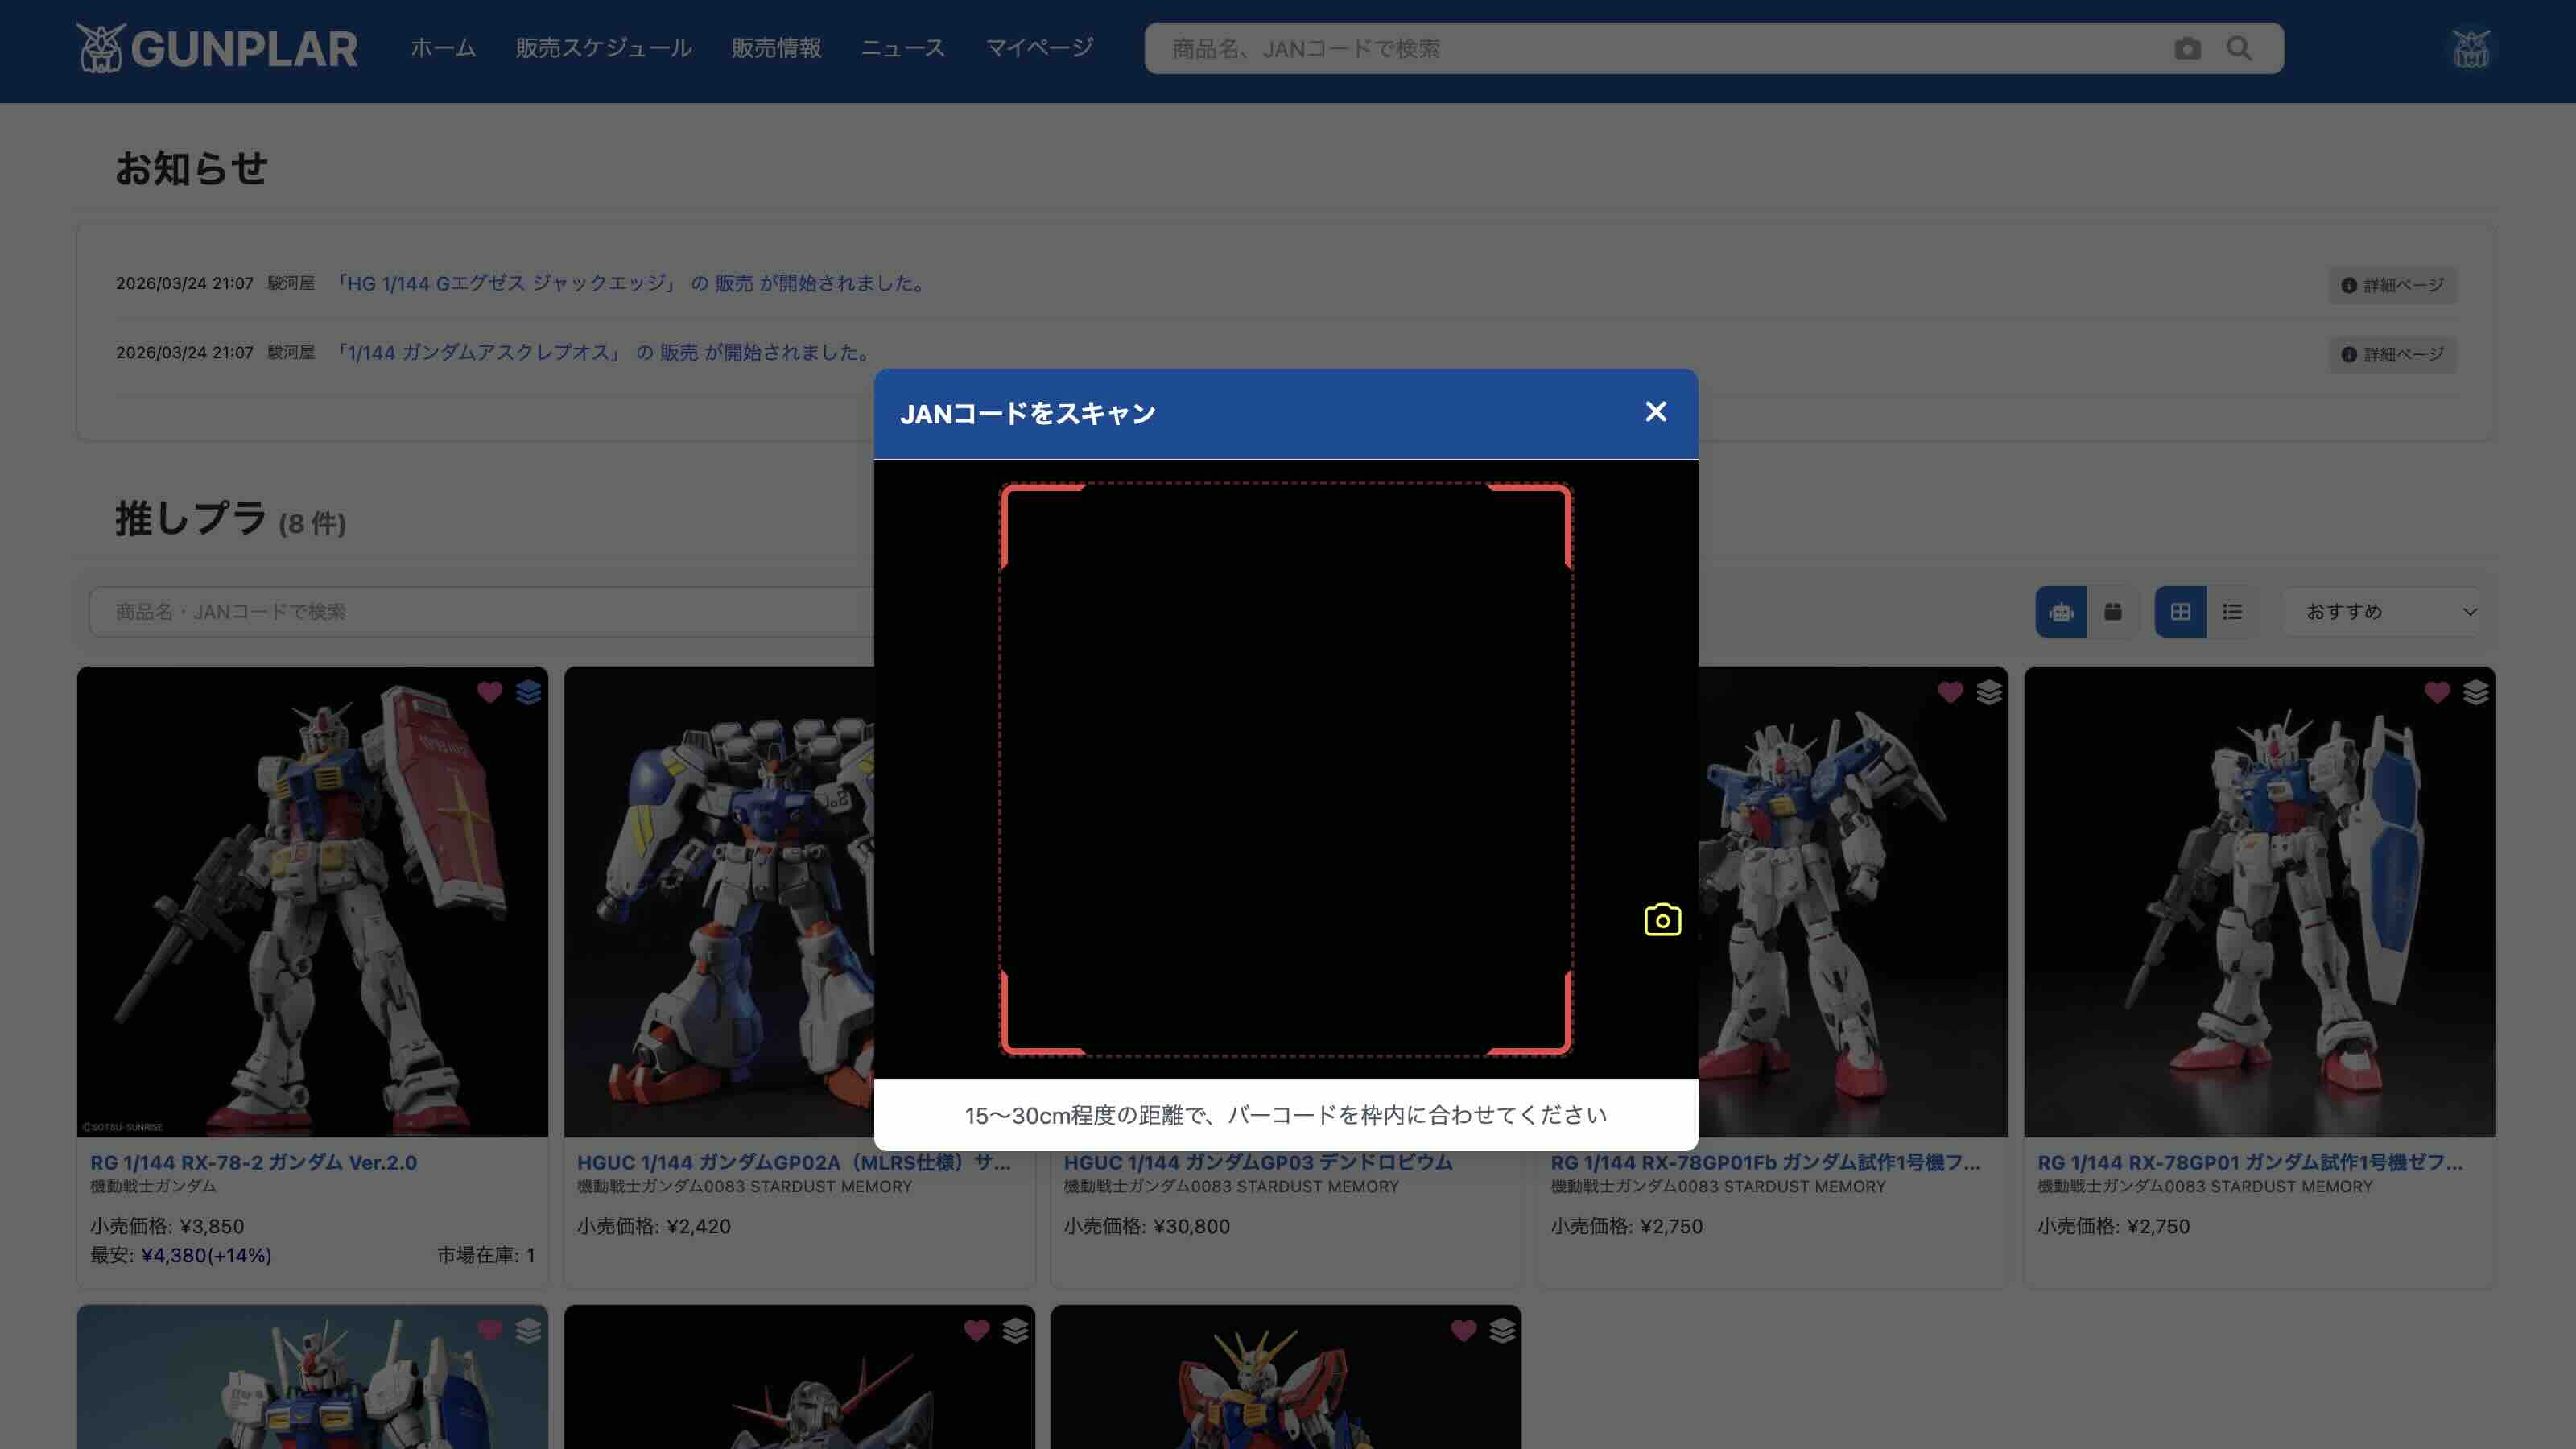Viewport: 2576px width, 1449px height.
Task: Open RG 1/144 RX-78GP01 ガンダム試作1号機ゼフ... link
Action: [2250, 1162]
